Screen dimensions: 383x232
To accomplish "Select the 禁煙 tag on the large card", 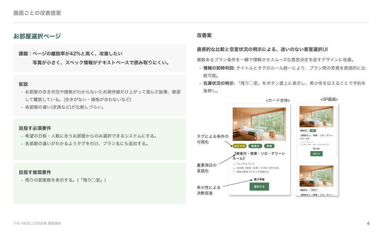I will click(x=269, y=146).
